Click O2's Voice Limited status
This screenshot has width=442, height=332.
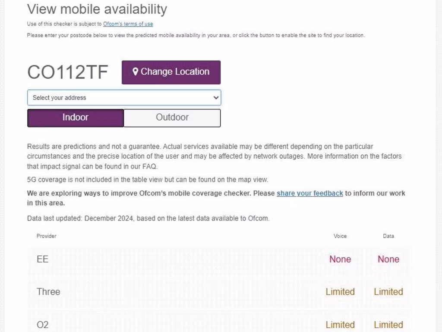pos(340,325)
